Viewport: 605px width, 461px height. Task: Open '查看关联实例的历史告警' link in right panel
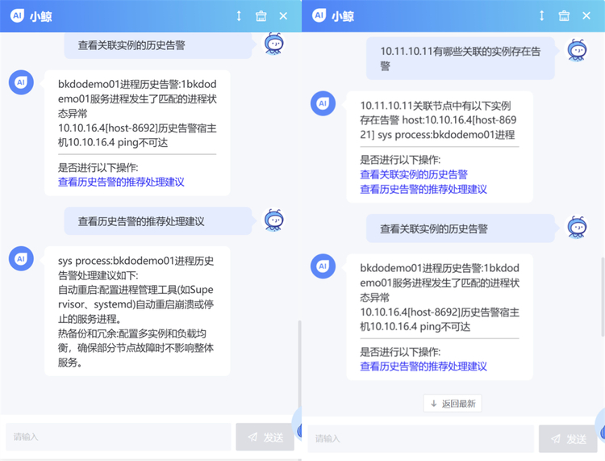click(x=413, y=174)
